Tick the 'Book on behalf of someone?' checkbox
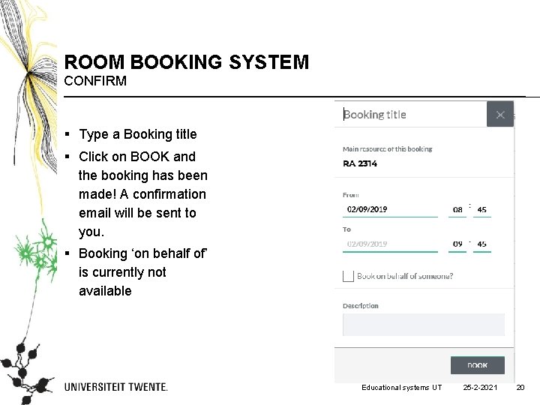The width and height of the screenshot is (540, 405). click(348, 276)
